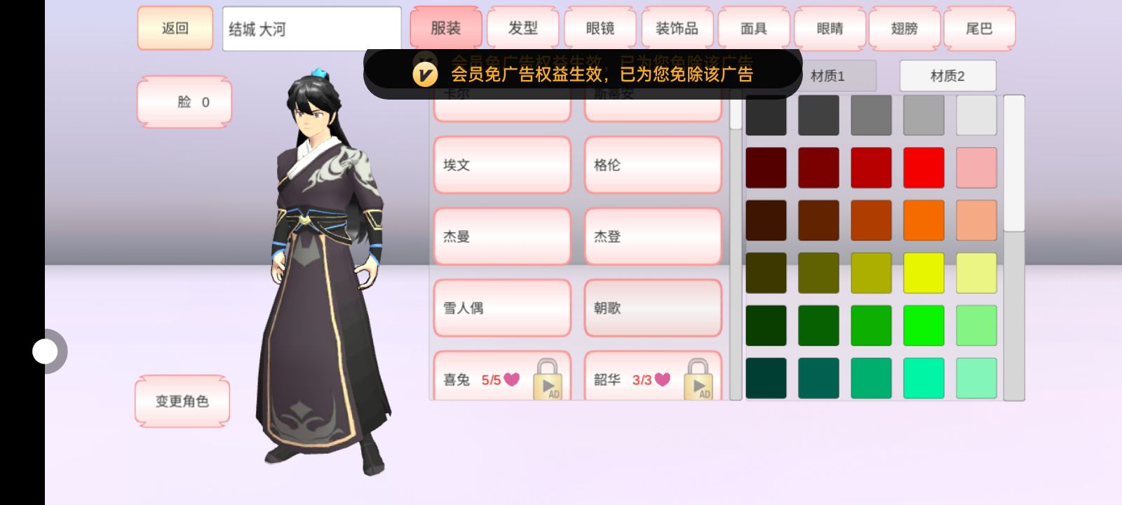This screenshot has width=1122, height=505.
Task: Select the 材质2 material tab
Action: 947,76
